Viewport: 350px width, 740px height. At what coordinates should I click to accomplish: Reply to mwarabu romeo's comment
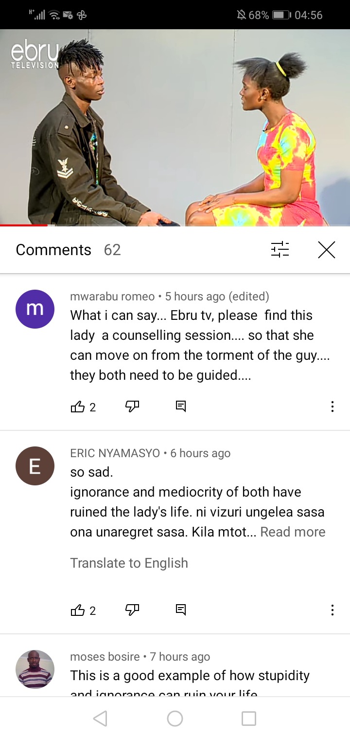click(181, 407)
